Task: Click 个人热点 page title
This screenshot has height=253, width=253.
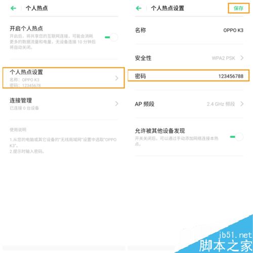Action: [x=37, y=8]
